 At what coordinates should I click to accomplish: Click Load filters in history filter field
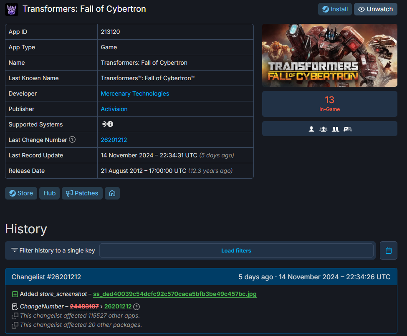[x=236, y=250]
